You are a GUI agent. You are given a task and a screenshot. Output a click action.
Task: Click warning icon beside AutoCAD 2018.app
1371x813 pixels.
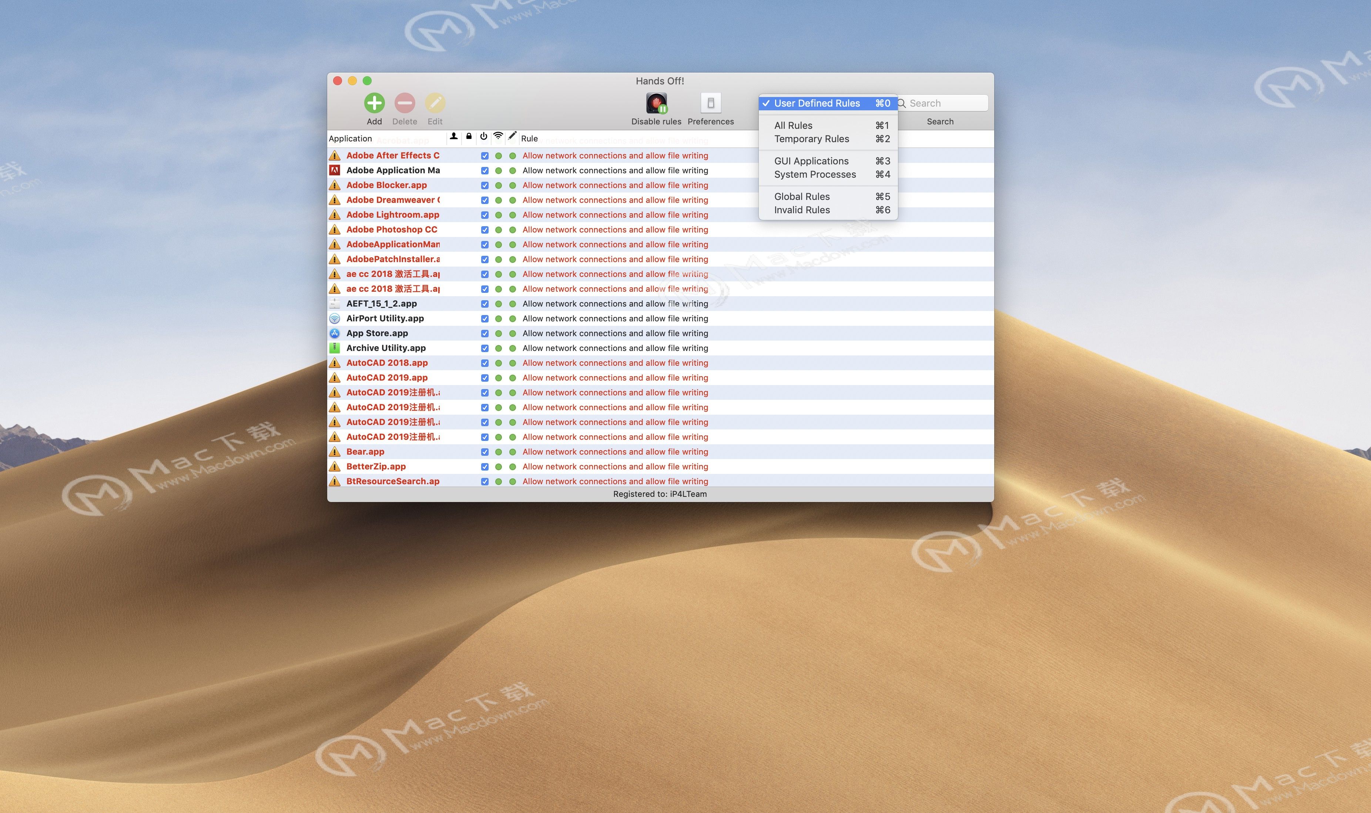335,363
